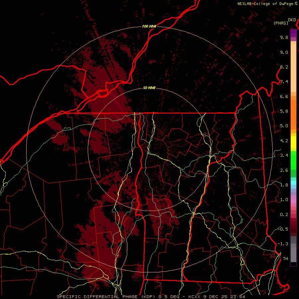The image size is (299, 299).
Task: Click the 1.0 value on the color scale
Action: pos(284,200)
